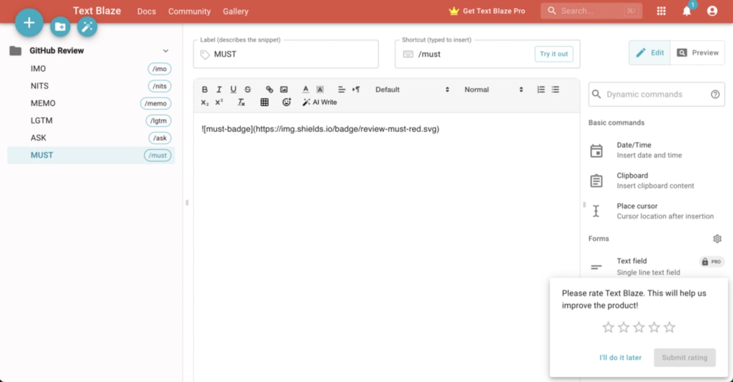Open the Default font dropdown
The height and width of the screenshot is (382, 733).
click(x=412, y=90)
